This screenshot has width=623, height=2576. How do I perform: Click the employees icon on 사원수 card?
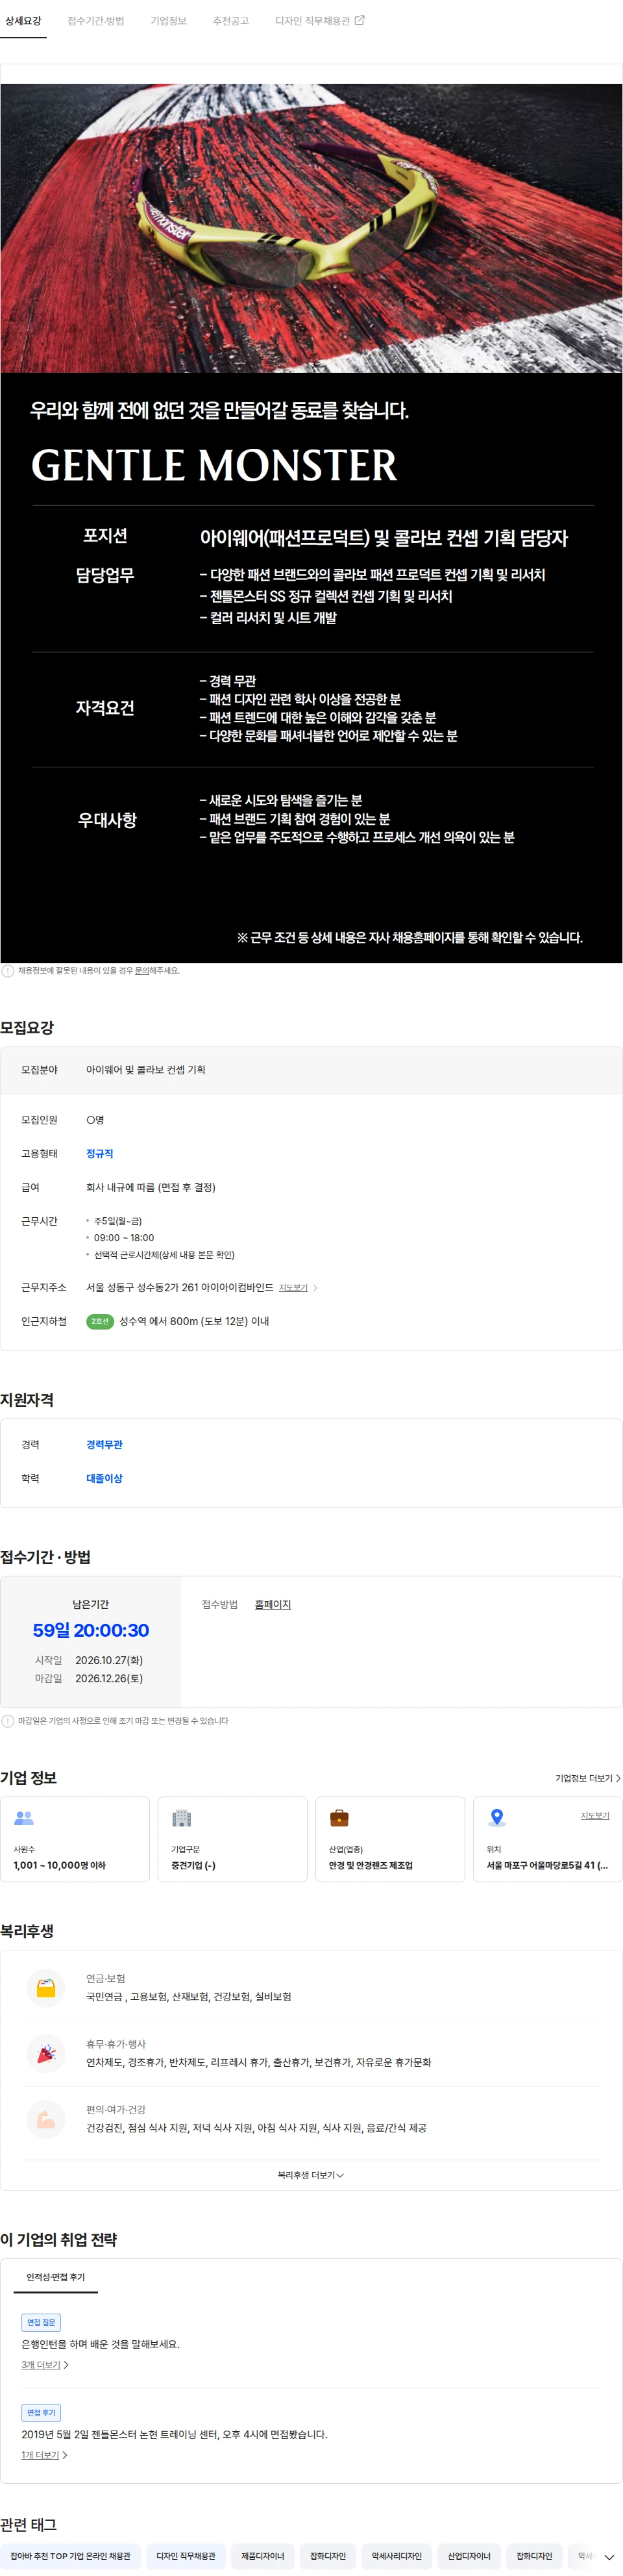point(24,1818)
